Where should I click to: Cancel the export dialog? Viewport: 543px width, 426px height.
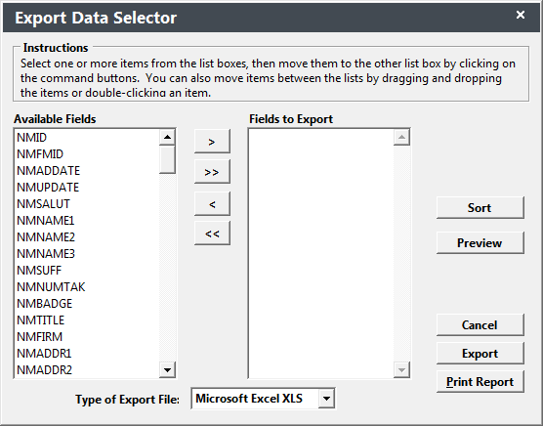click(x=480, y=324)
